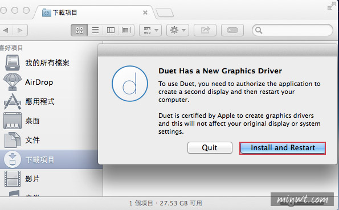
Task: Click the Applications A-shaped icon
Action: 13,101
